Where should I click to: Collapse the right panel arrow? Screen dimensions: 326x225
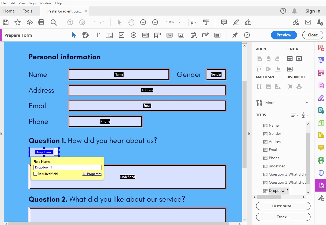coord(249,134)
